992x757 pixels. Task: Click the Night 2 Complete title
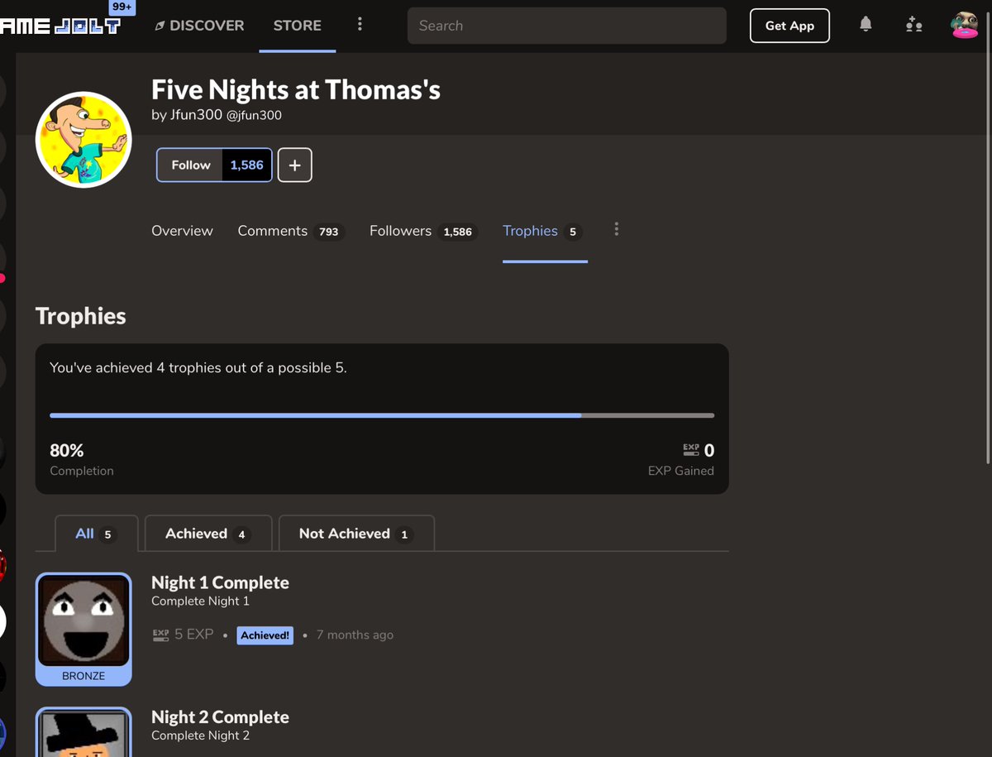tap(220, 717)
